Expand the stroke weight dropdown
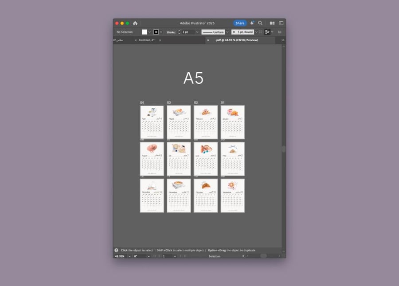This screenshot has height=286, width=399. [x=197, y=32]
